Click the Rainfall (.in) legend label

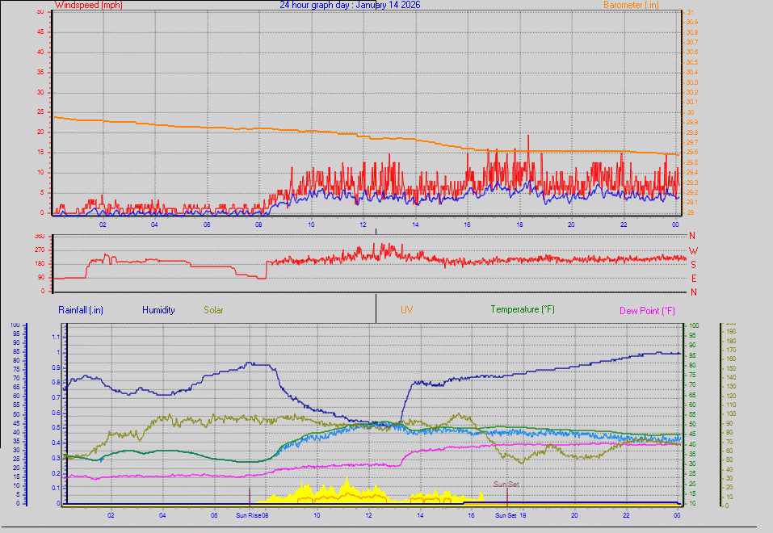[x=81, y=309]
